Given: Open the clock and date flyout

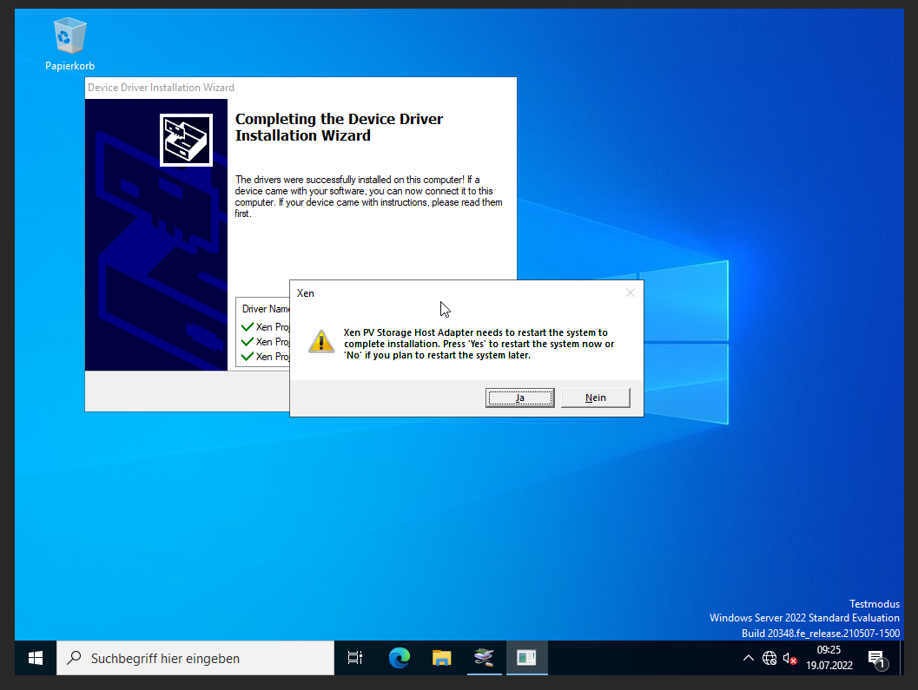Looking at the screenshot, I should (829, 658).
